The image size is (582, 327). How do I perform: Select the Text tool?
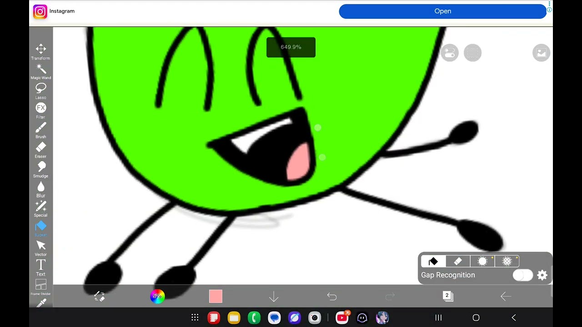(41, 268)
